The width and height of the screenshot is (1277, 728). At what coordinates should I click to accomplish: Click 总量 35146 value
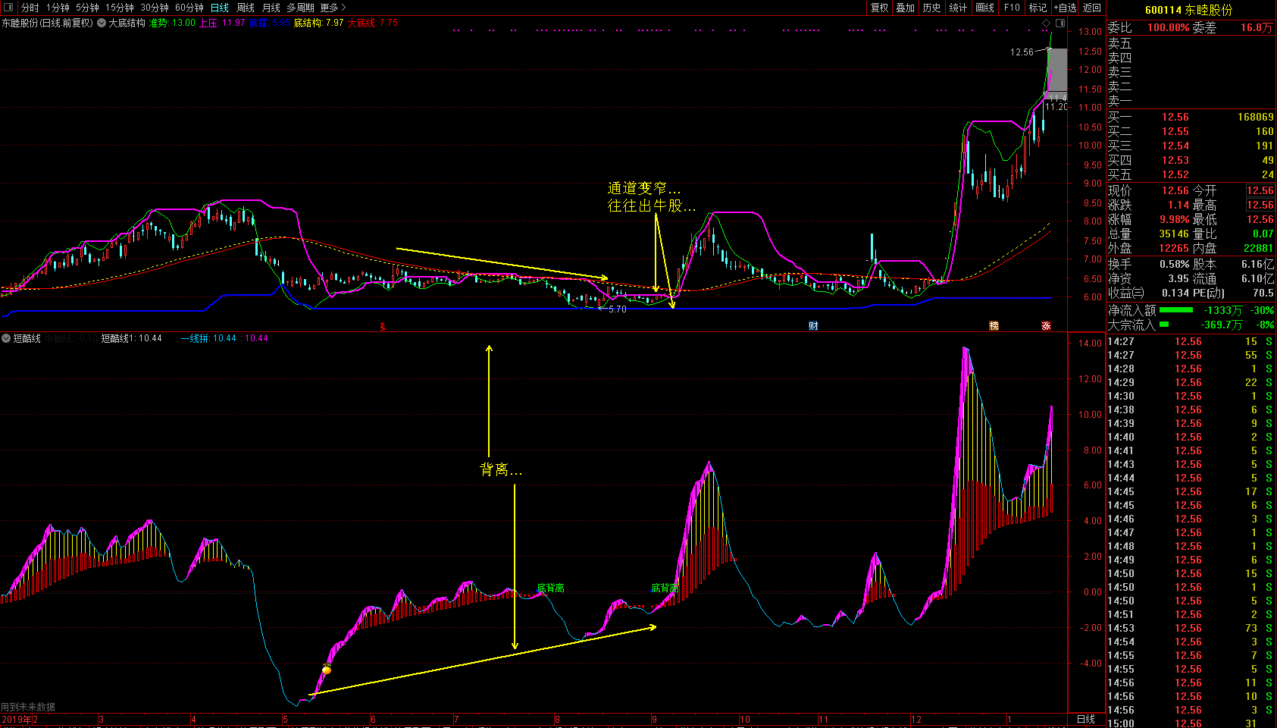[1174, 234]
